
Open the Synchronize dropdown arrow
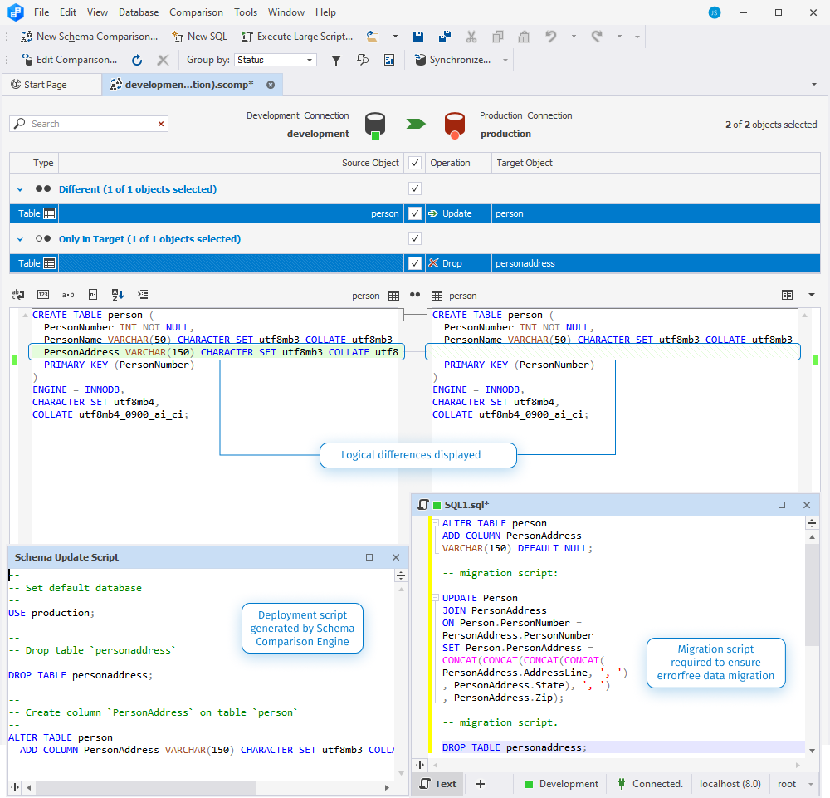[x=505, y=60]
